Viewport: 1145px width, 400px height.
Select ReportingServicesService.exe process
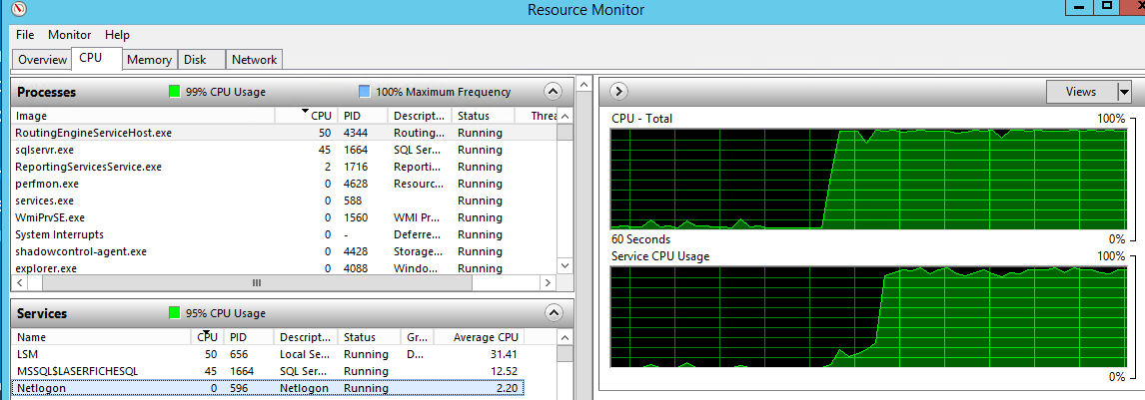click(285, 167)
